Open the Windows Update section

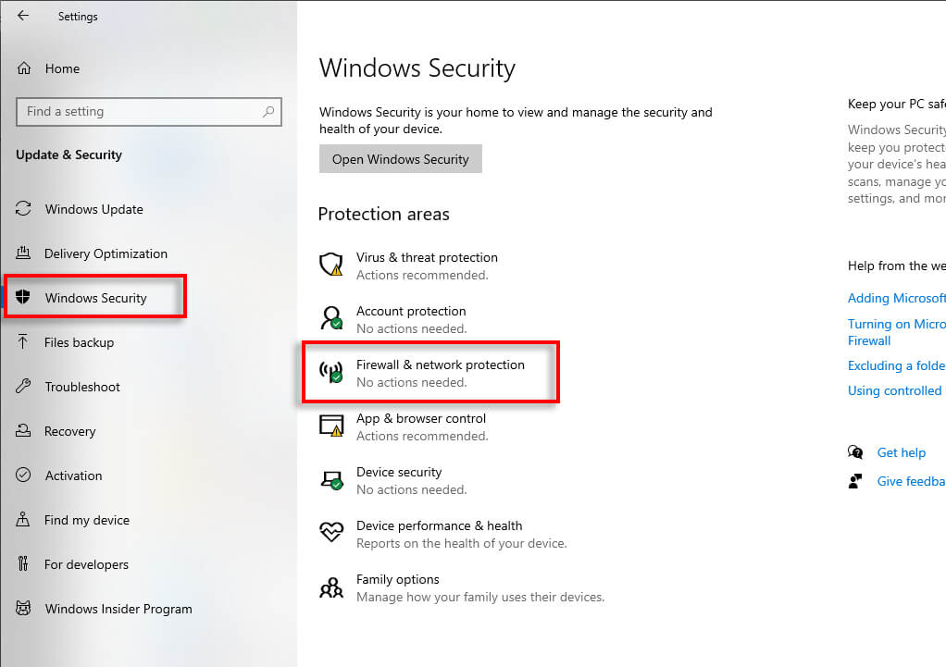point(93,209)
